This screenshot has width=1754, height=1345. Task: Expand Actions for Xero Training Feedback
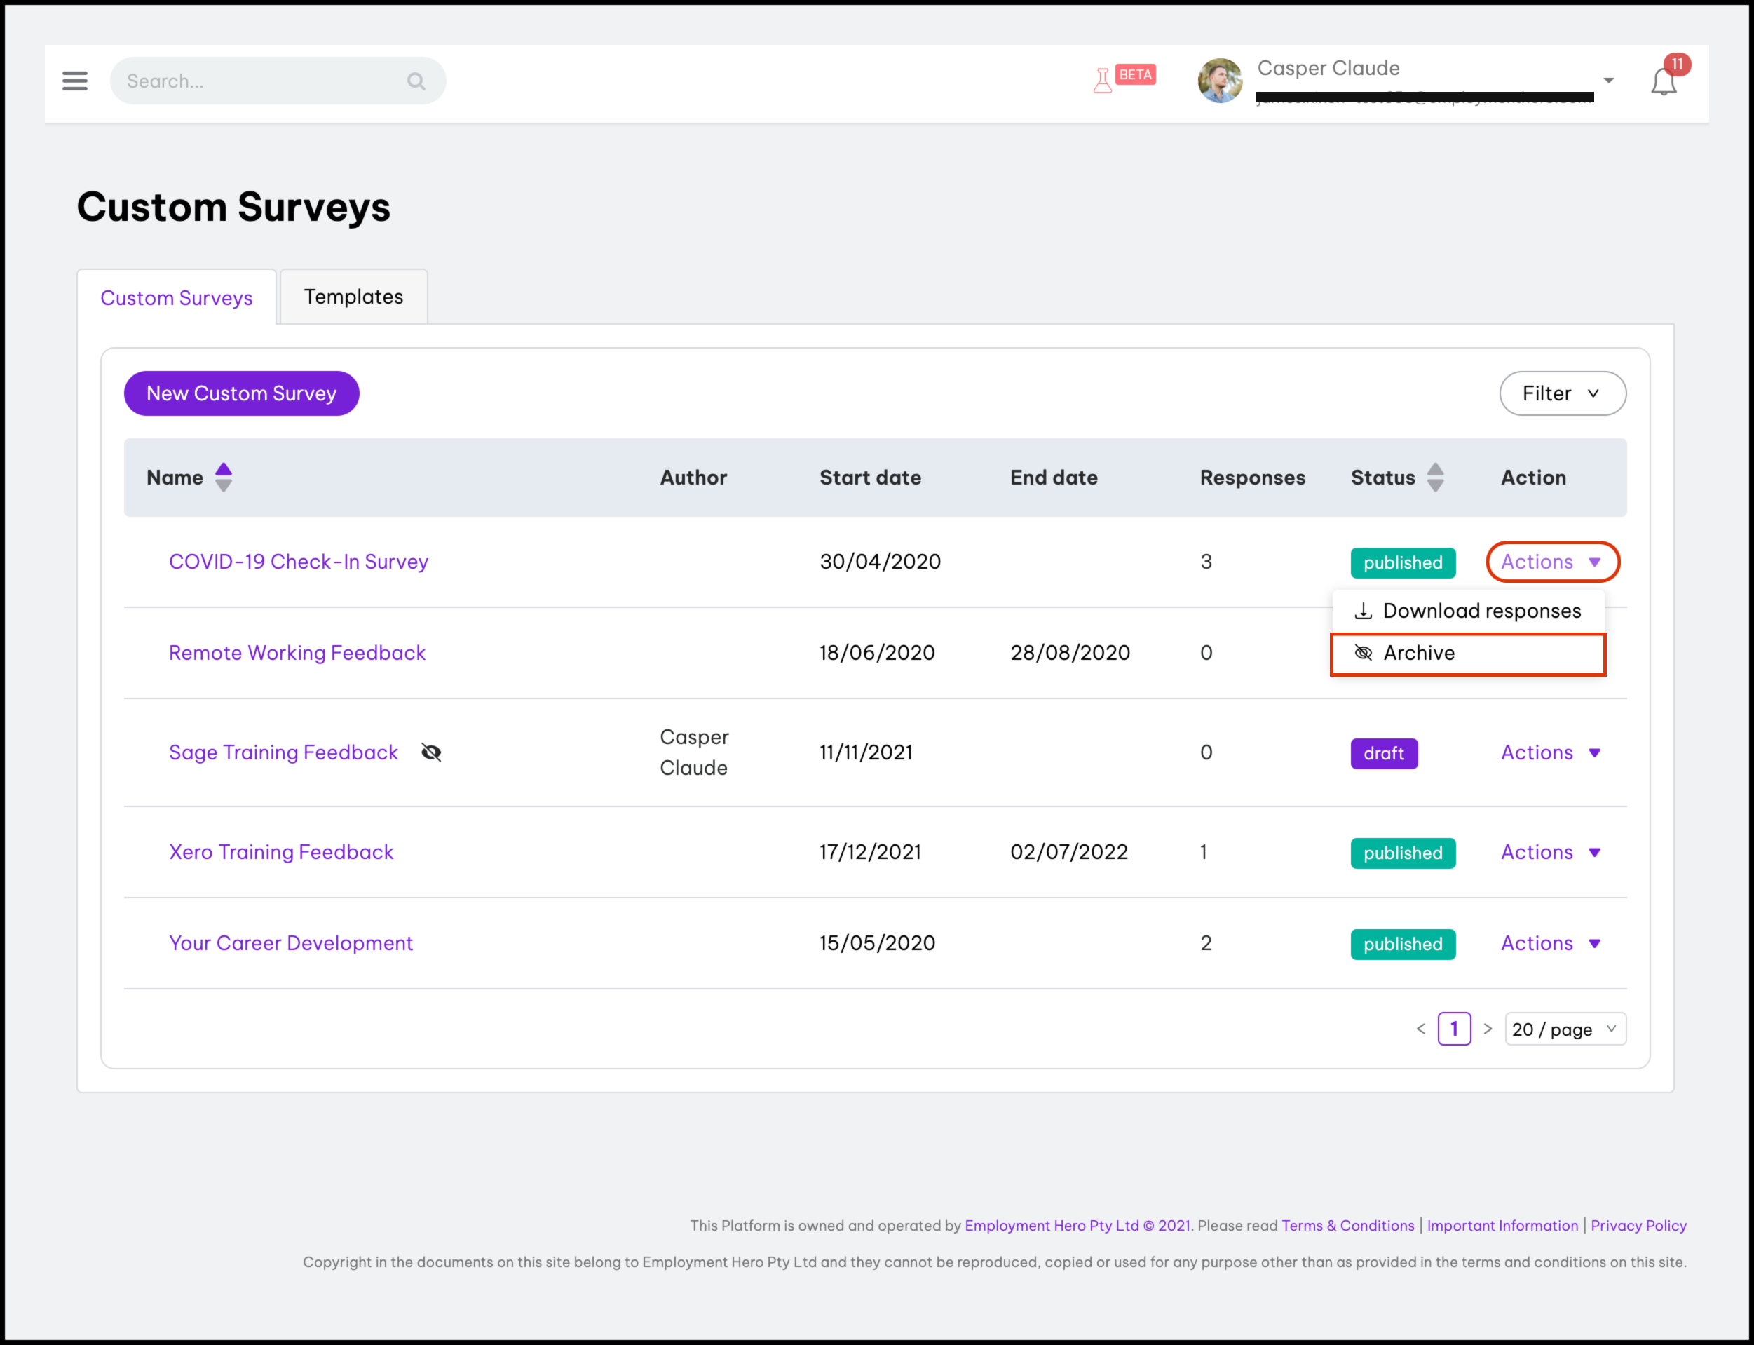tap(1550, 852)
